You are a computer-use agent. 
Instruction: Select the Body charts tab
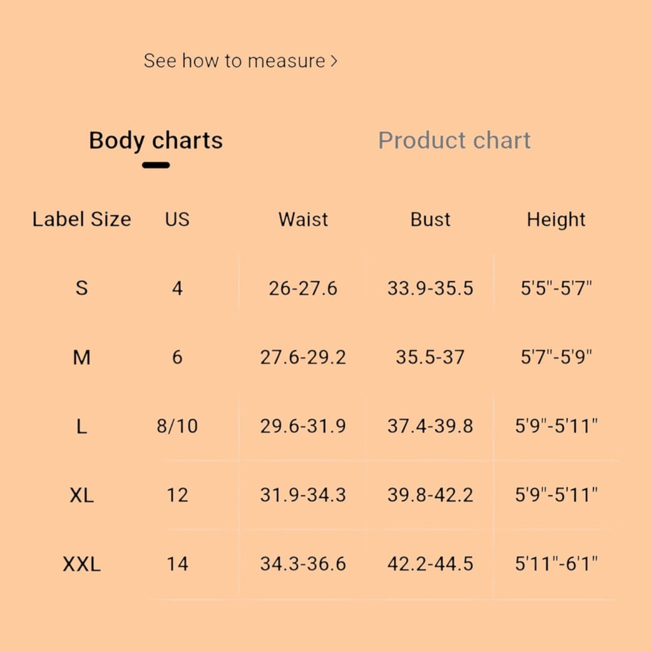(156, 141)
